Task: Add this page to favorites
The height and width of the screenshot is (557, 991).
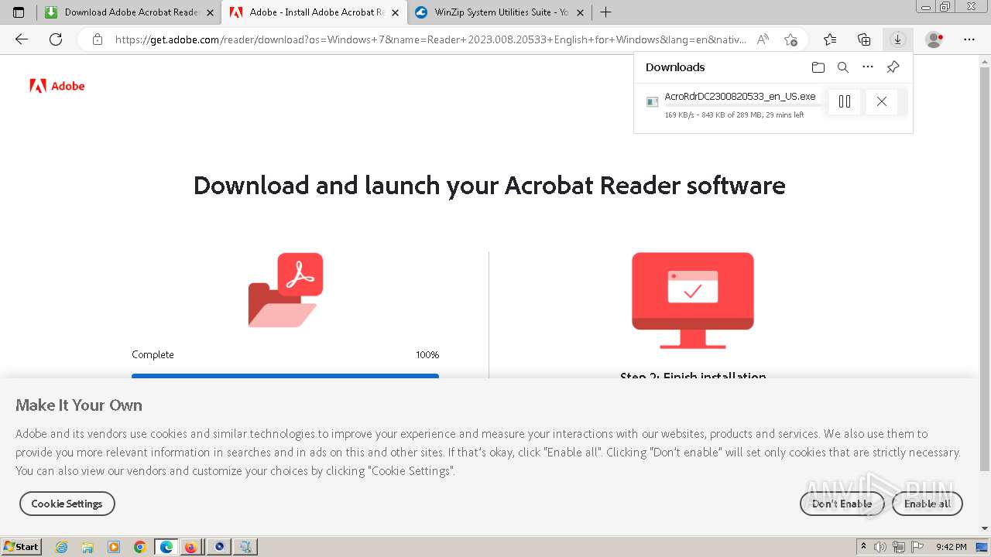Action: click(x=790, y=39)
